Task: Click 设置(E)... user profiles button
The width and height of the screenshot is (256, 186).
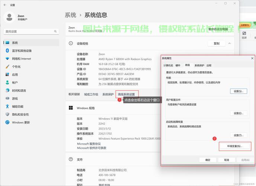Action: 239,113
